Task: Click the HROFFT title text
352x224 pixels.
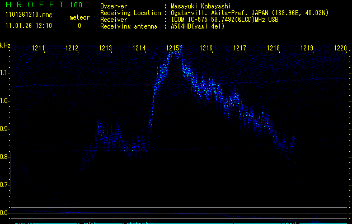Action: (34, 5)
